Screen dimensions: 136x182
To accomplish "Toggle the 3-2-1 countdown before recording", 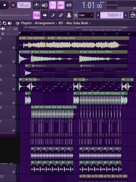I will coord(53,5).
